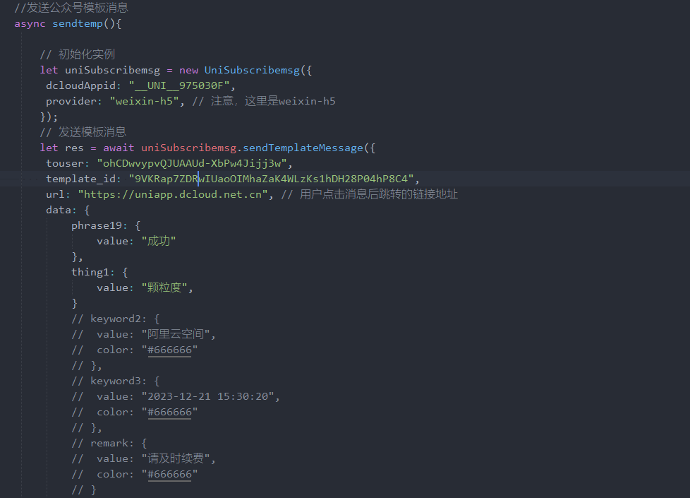Click the sendTemplateMessage method call
Screen dimensions: 690x498
[303, 148]
